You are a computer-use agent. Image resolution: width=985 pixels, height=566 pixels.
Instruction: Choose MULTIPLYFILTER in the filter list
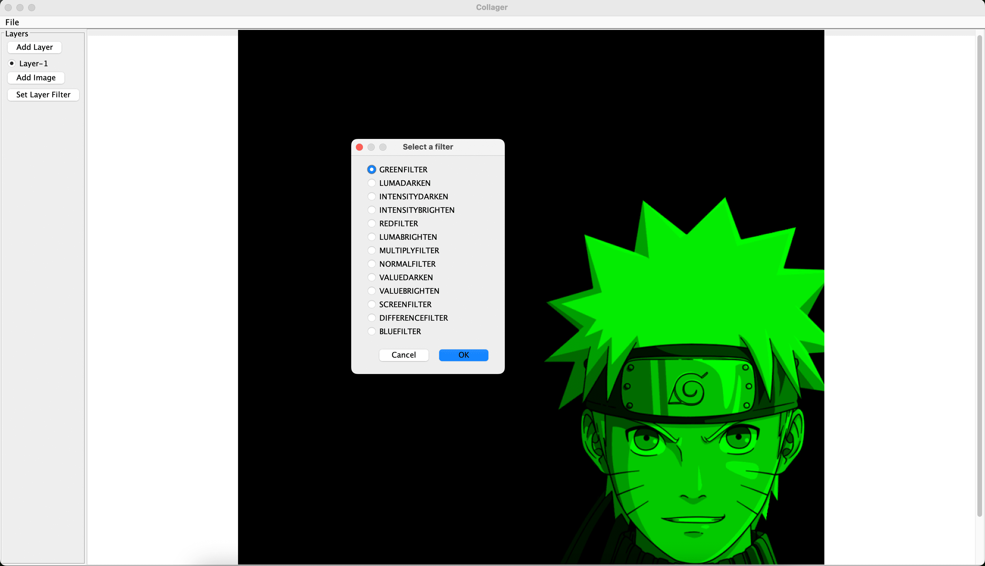click(372, 250)
